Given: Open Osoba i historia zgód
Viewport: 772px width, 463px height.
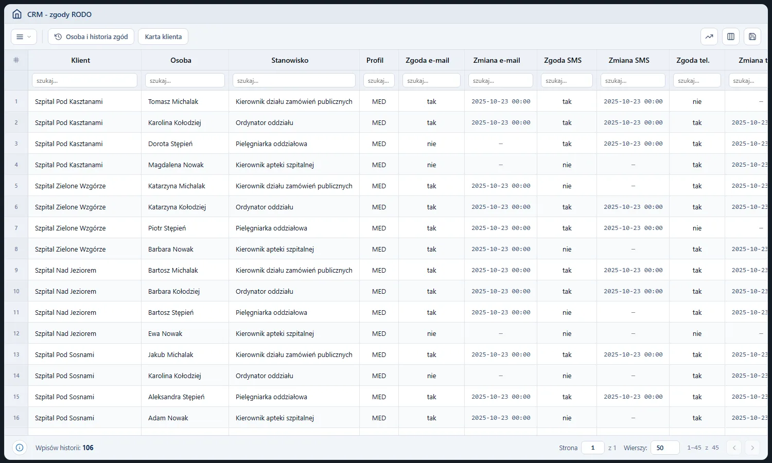Looking at the screenshot, I should [91, 37].
